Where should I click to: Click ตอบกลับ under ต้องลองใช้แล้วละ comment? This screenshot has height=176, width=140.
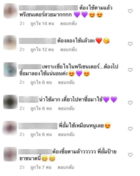click(x=68, y=49)
